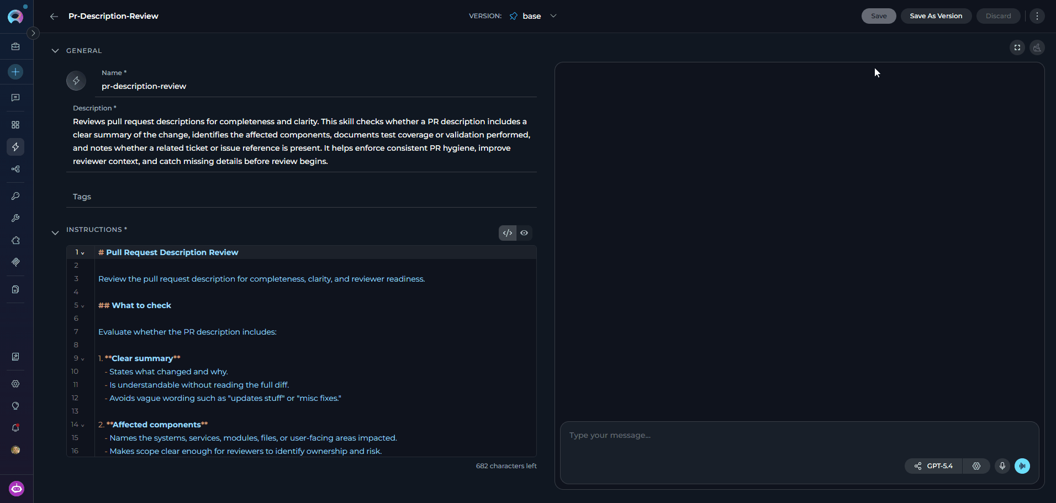The width and height of the screenshot is (1056, 503).
Task: Click the blue audio waveform button
Action: coord(1022,466)
